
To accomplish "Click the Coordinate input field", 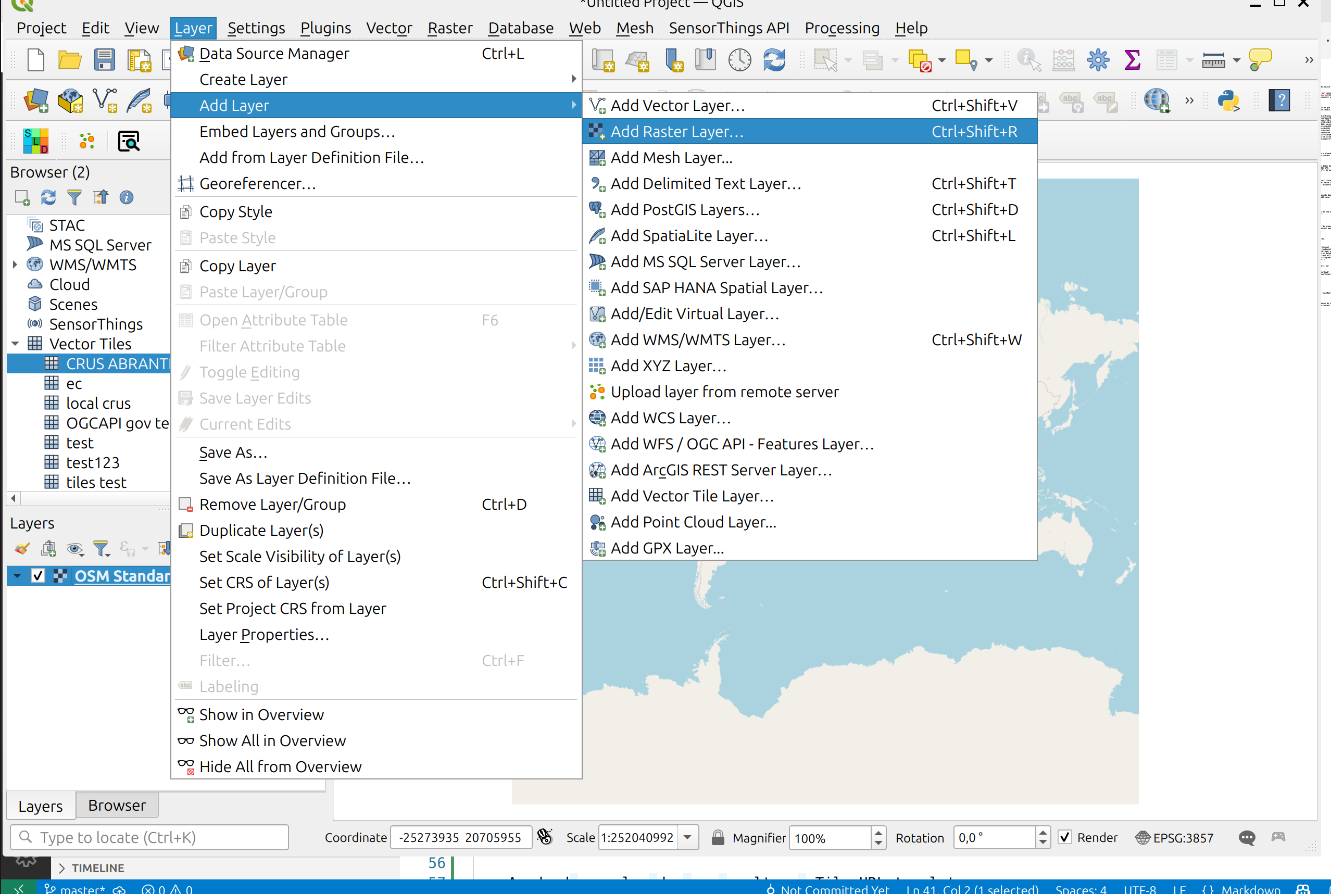I will [461, 838].
